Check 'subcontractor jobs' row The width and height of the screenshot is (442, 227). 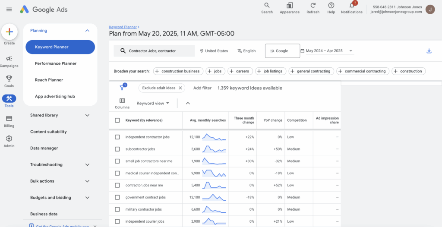(117, 149)
